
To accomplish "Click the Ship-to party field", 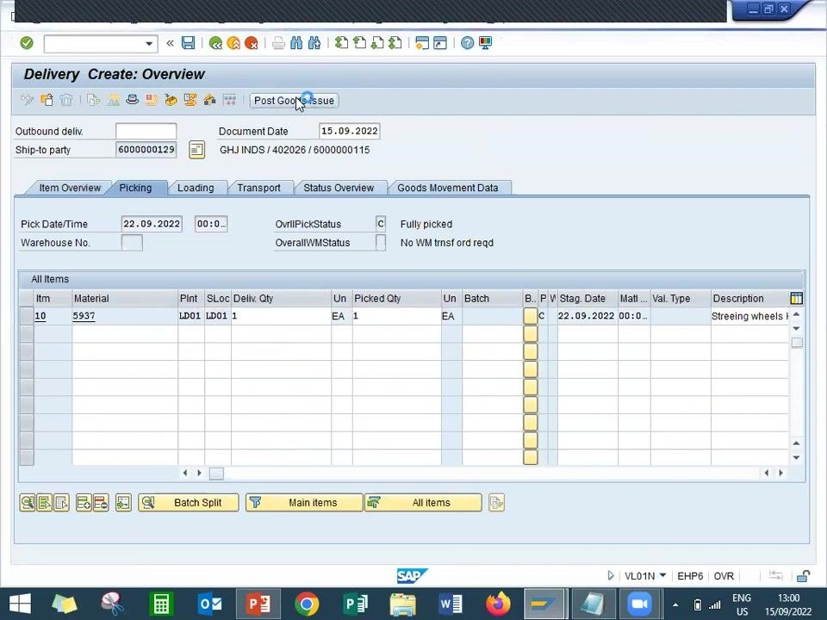I will [x=146, y=150].
